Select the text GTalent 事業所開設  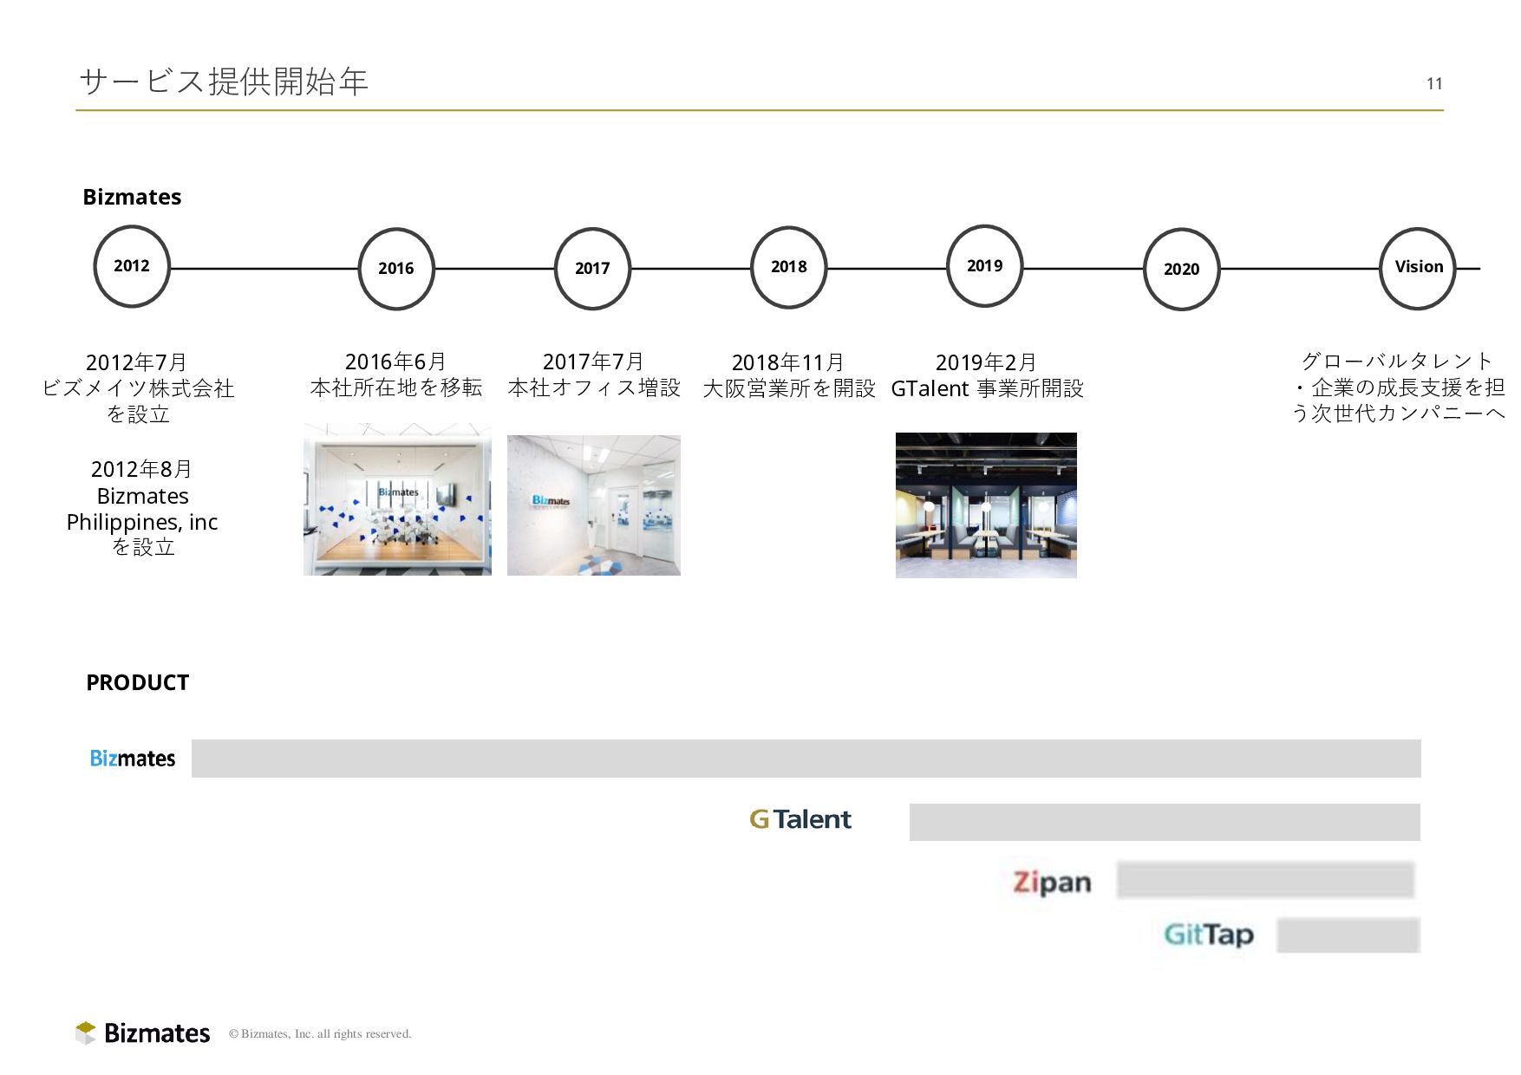tap(988, 388)
